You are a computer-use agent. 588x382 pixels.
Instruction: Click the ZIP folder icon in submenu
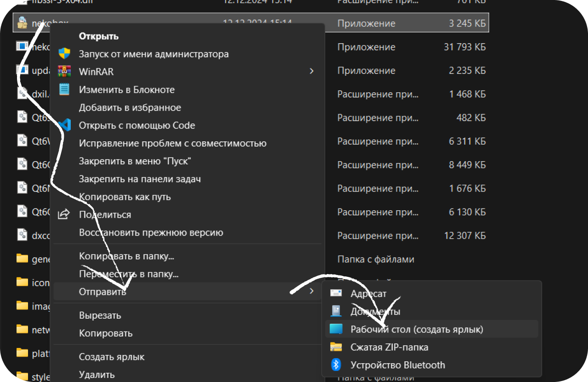pos(336,347)
